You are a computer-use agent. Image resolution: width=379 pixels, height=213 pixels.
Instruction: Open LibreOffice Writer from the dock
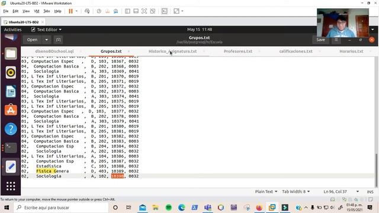(11, 91)
